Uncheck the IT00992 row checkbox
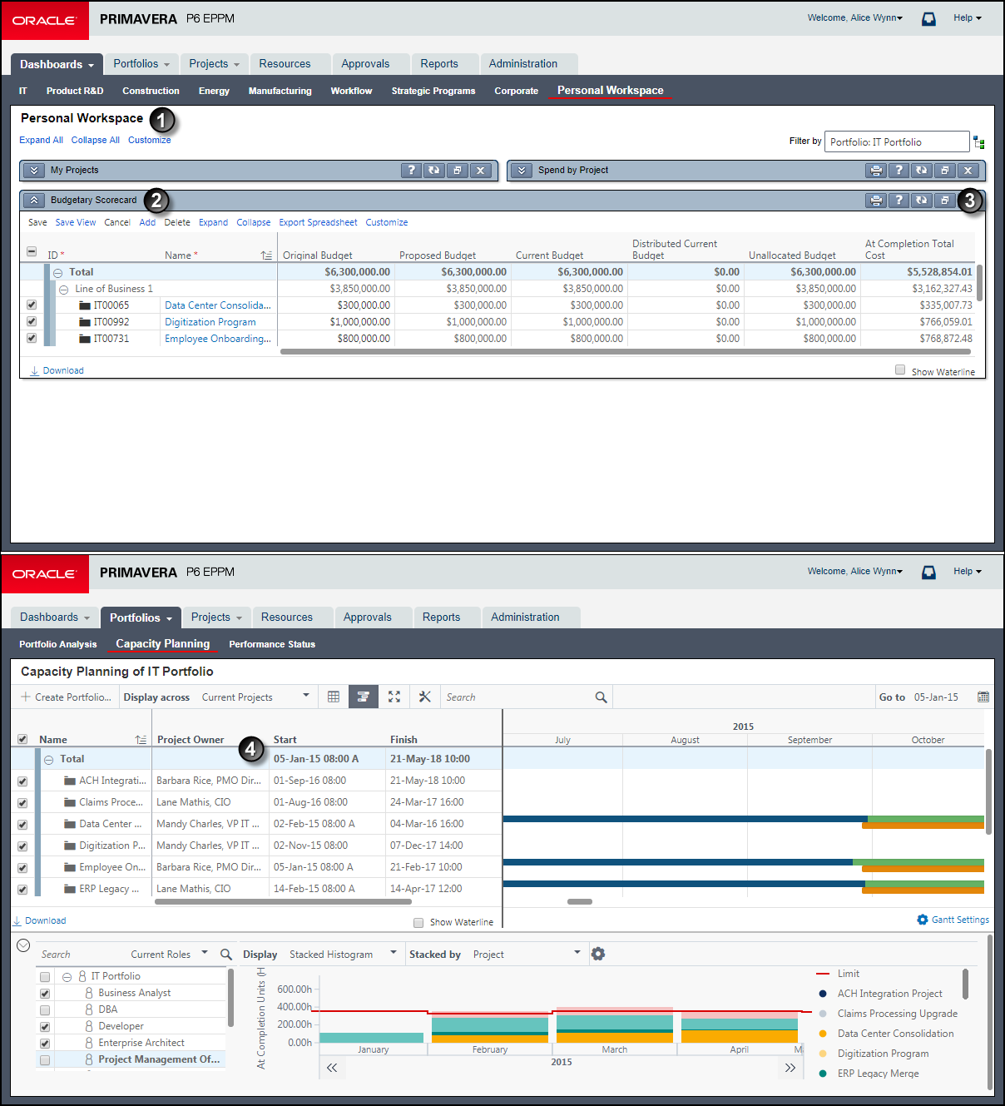The height and width of the screenshot is (1106, 1005). pos(32,322)
